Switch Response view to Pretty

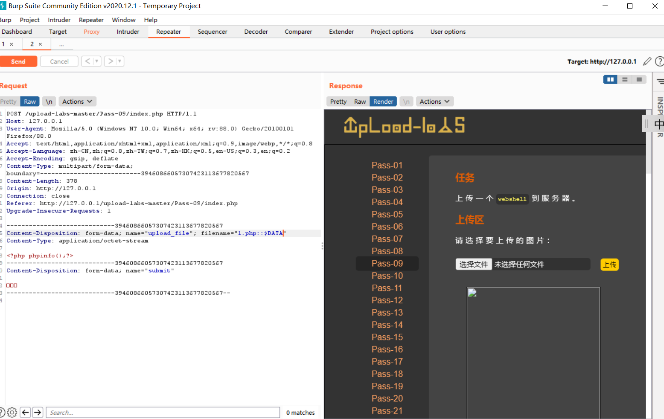click(338, 102)
